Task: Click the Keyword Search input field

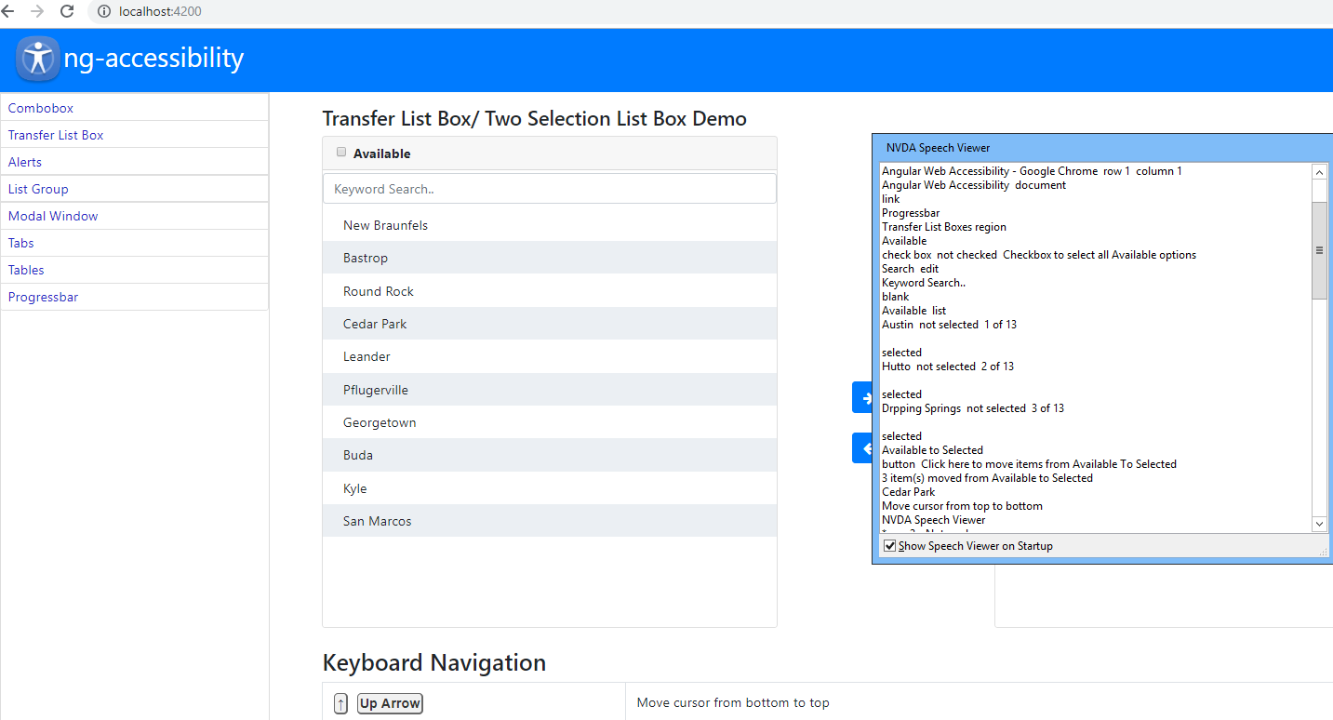Action: click(x=549, y=188)
